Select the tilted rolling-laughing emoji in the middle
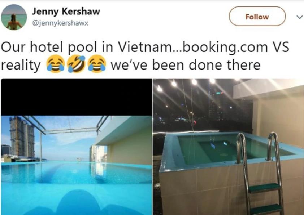 [x=76, y=64]
